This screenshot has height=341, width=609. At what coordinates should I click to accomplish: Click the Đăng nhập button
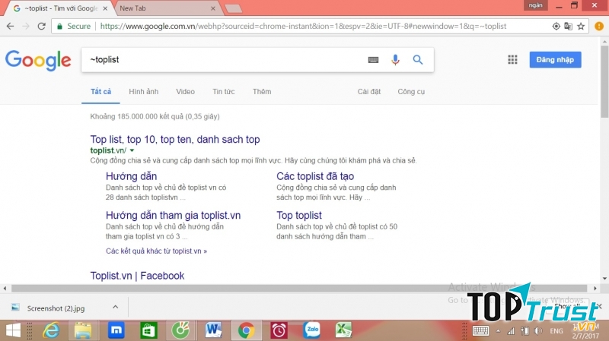(555, 60)
